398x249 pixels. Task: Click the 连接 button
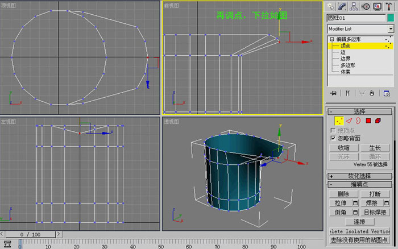click(x=360, y=222)
